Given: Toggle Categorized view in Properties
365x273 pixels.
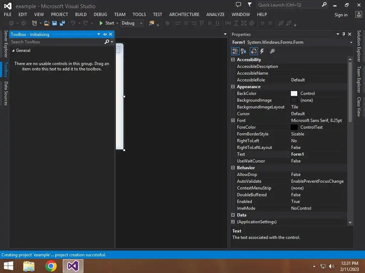Looking at the screenshot, I should click(x=235, y=51).
